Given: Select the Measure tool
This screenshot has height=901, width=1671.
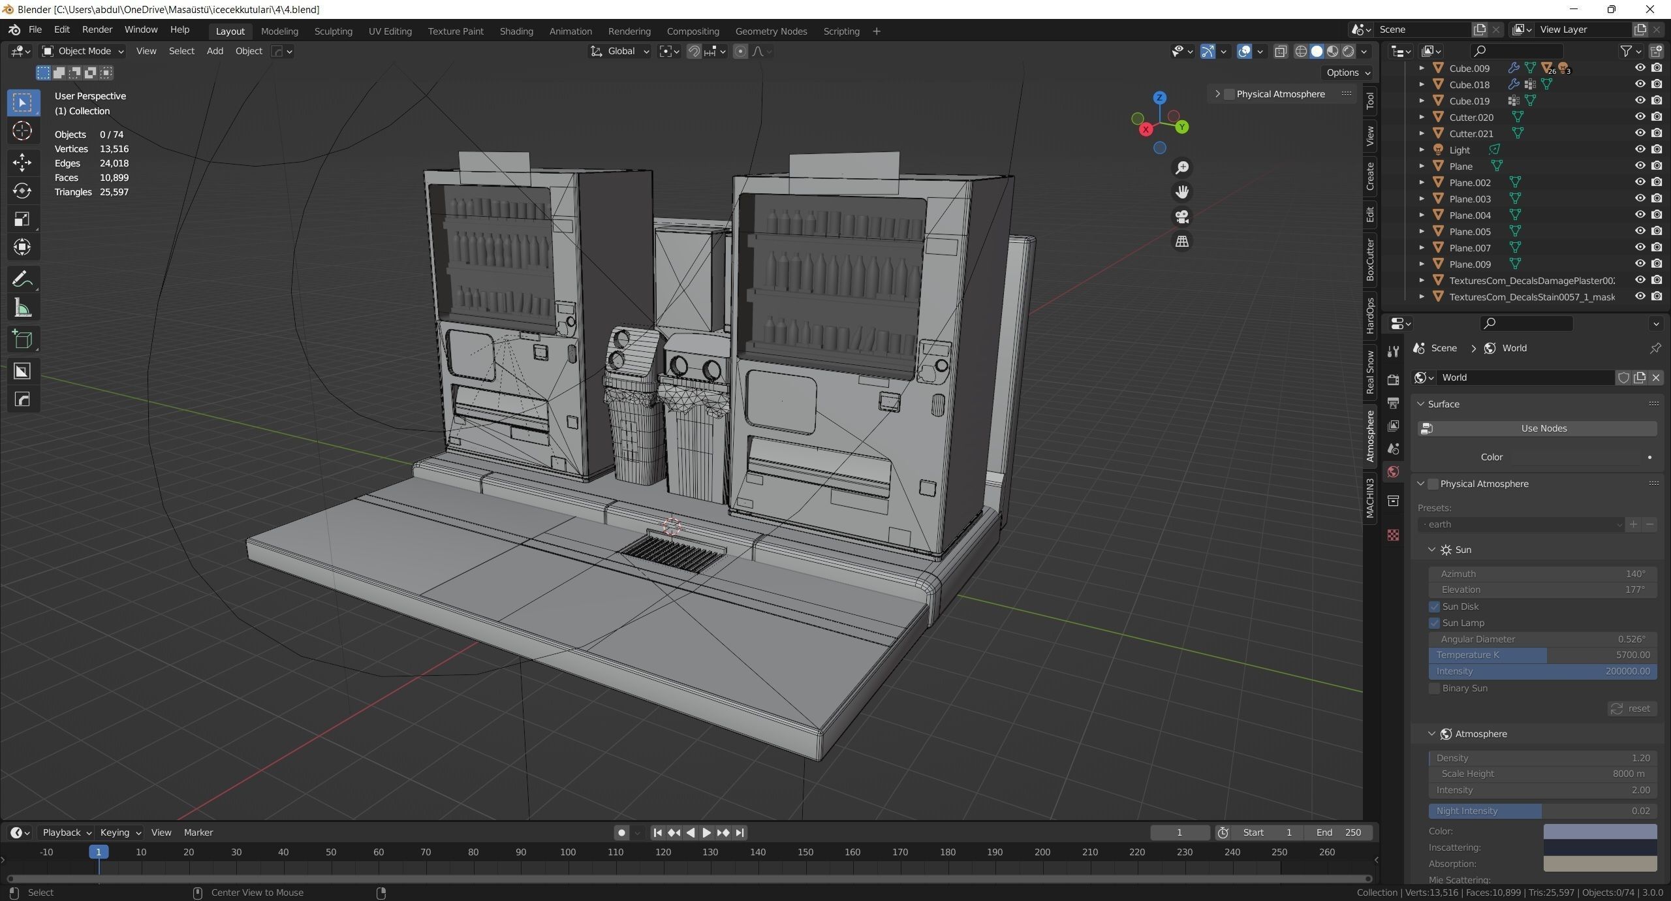Looking at the screenshot, I should (x=22, y=308).
